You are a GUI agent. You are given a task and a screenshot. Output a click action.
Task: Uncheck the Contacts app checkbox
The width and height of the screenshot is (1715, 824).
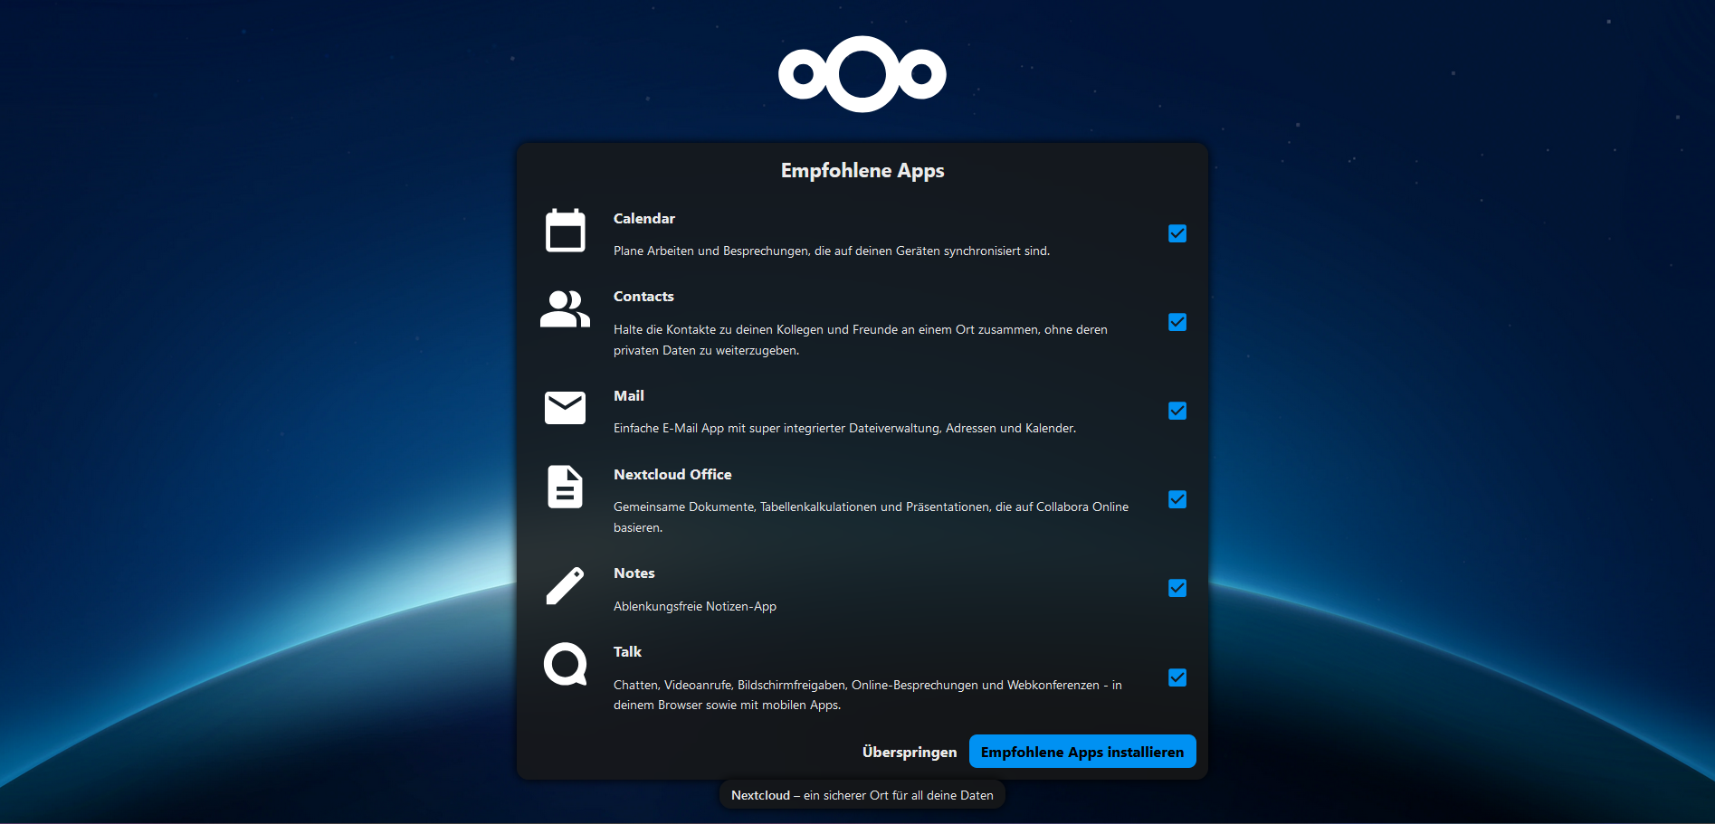point(1177,322)
